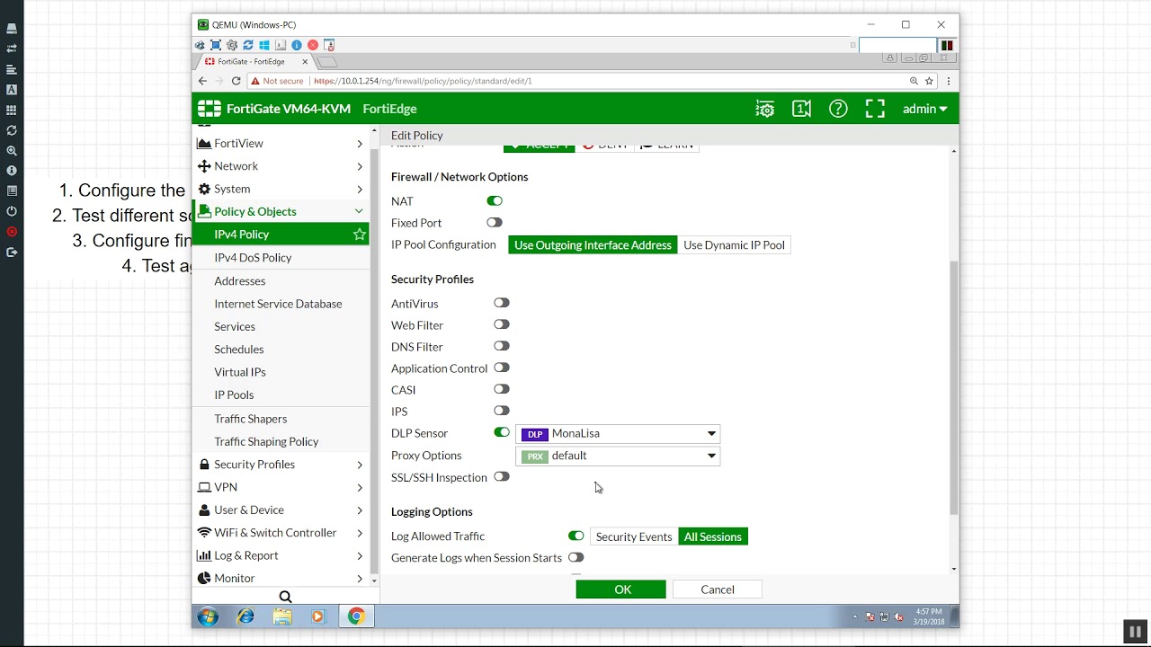The width and height of the screenshot is (1151, 647).
Task: Click the red stop icon in QEMU toolbar
Action: point(312,45)
